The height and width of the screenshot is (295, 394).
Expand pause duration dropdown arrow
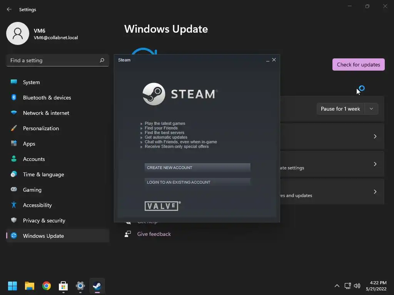tap(371, 109)
